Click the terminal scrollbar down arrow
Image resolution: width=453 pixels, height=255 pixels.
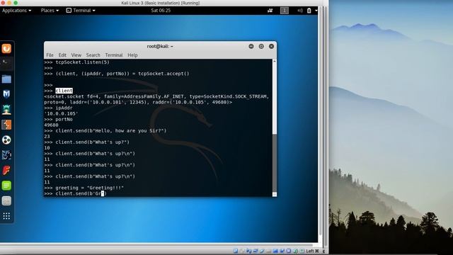[x=275, y=194]
